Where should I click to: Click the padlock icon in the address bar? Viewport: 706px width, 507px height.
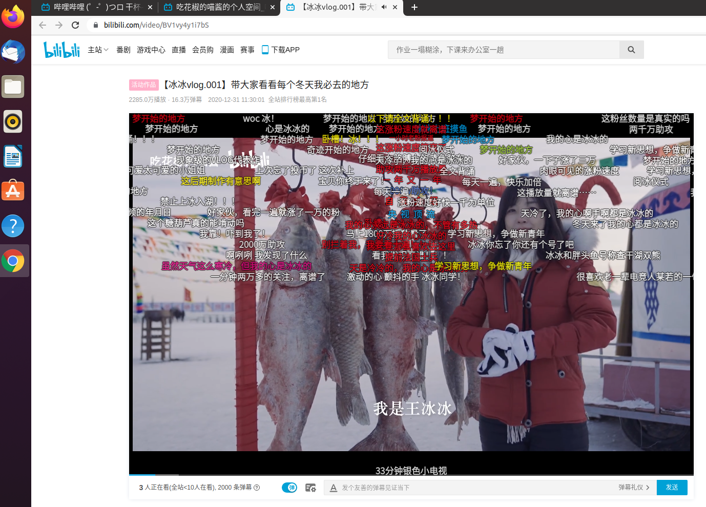click(x=95, y=24)
